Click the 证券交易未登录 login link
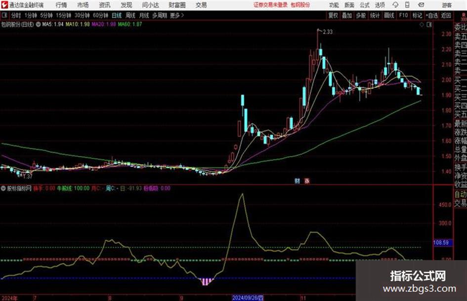The image size is (467, 301). 270,5
